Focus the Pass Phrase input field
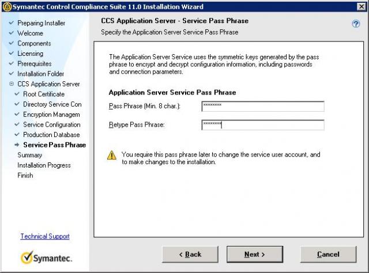This screenshot has width=369, height=273. pos(263,107)
